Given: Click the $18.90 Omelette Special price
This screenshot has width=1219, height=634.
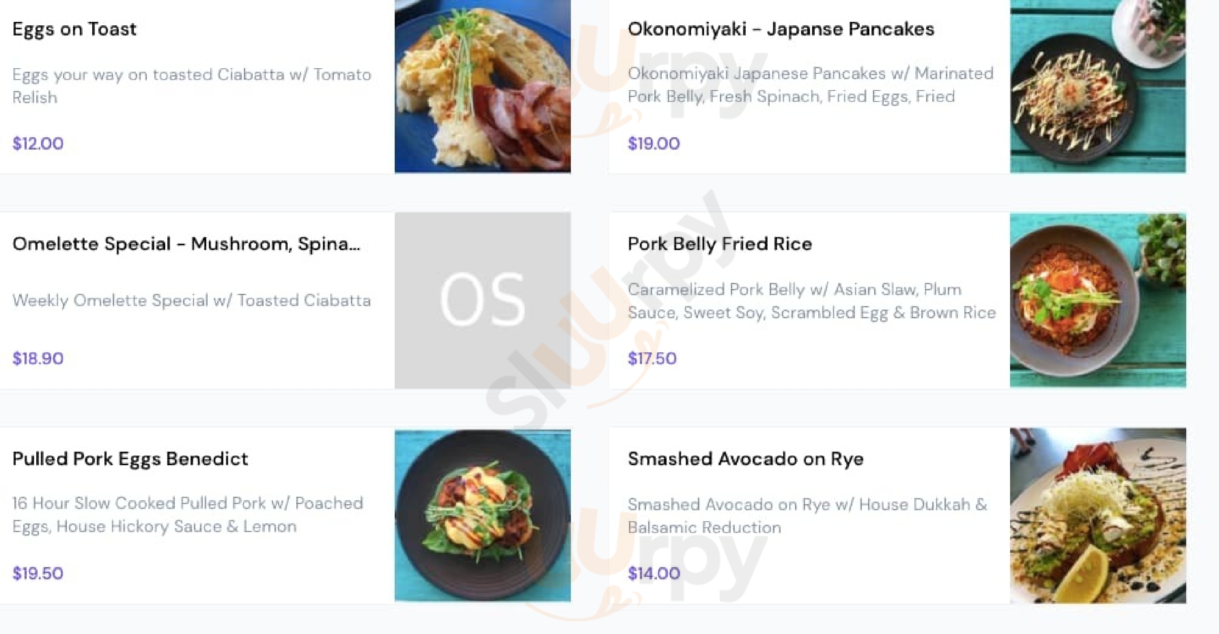Looking at the screenshot, I should [x=38, y=359].
